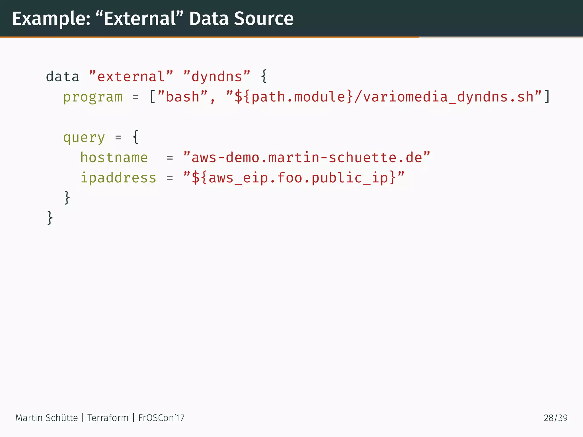Click the "data" keyword in the code
Viewport: 583px width, 437px height.
coord(63,77)
